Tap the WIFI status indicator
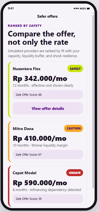 pos(83,9)
